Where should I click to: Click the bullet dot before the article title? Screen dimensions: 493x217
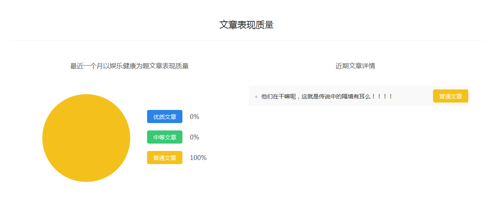tap(256, 97)
